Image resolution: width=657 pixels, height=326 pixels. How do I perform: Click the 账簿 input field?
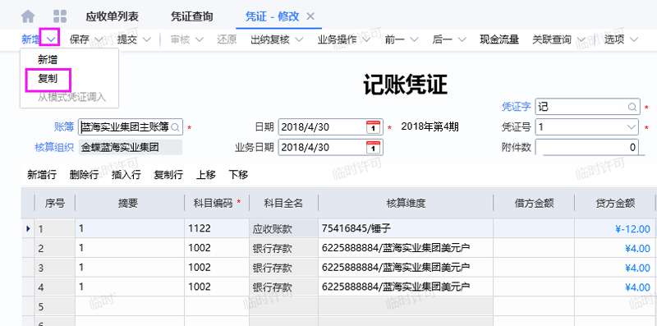131,126
